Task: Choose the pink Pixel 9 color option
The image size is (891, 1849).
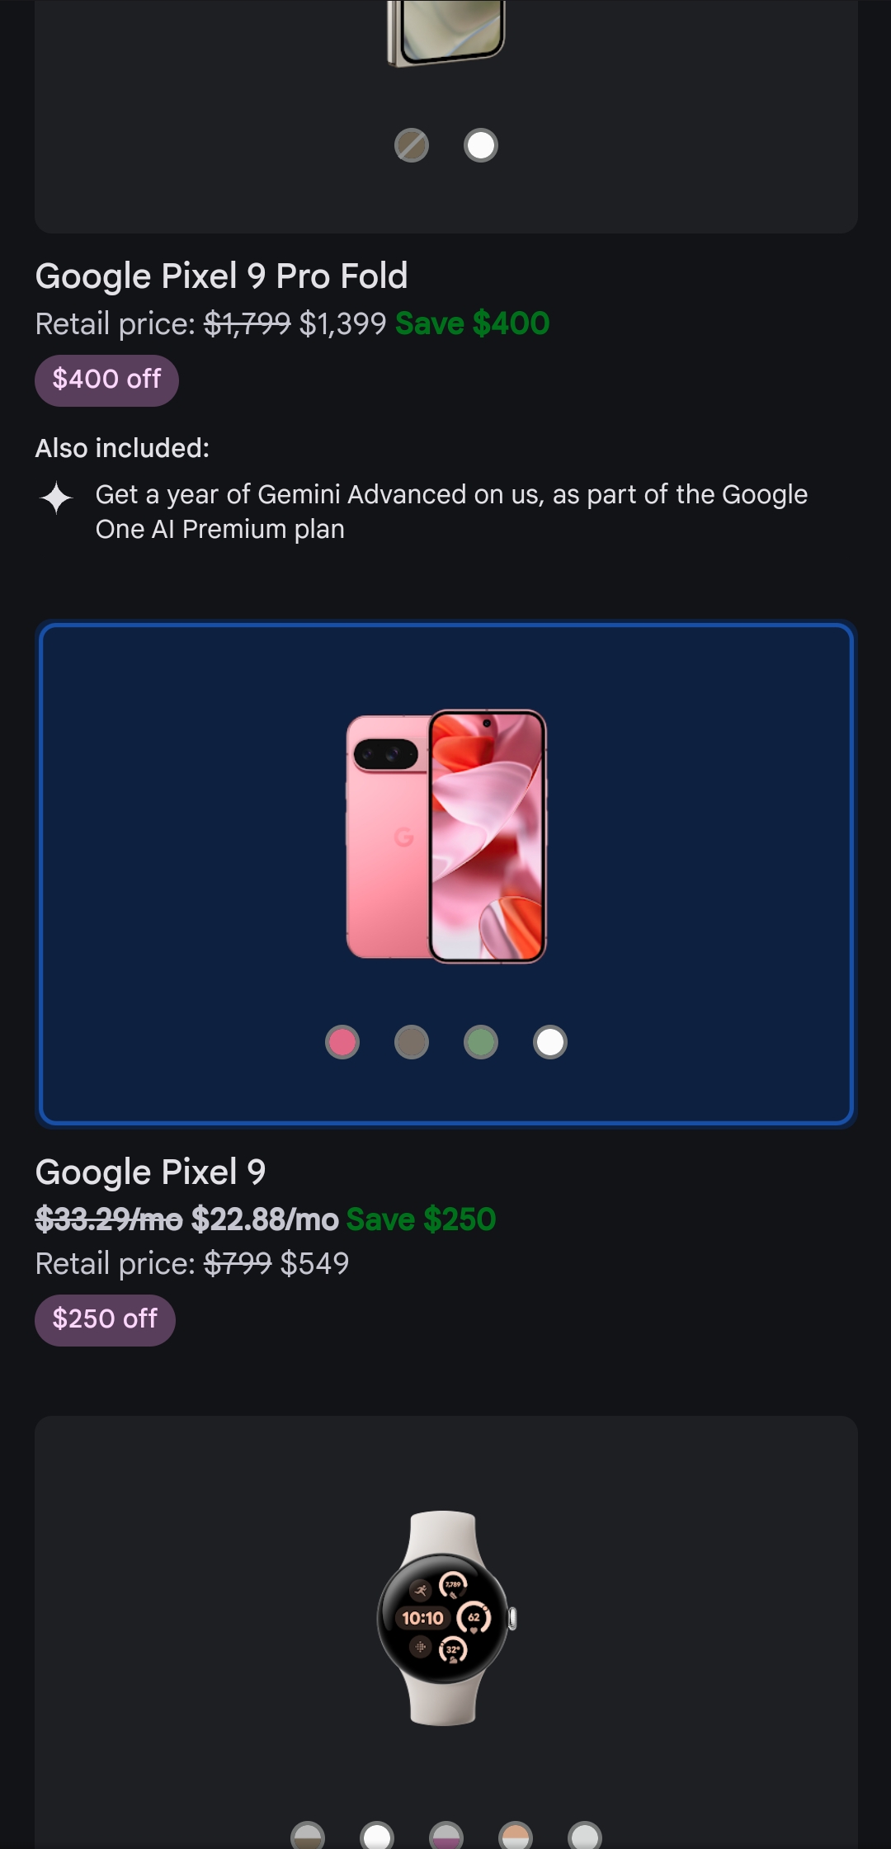Action: (342, 1042)
